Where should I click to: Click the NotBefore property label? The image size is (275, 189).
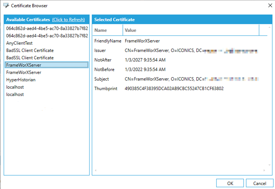tap(104, 69)
